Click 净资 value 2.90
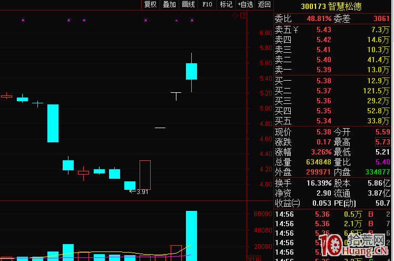394x261 pixels. [x=323, y=194]
